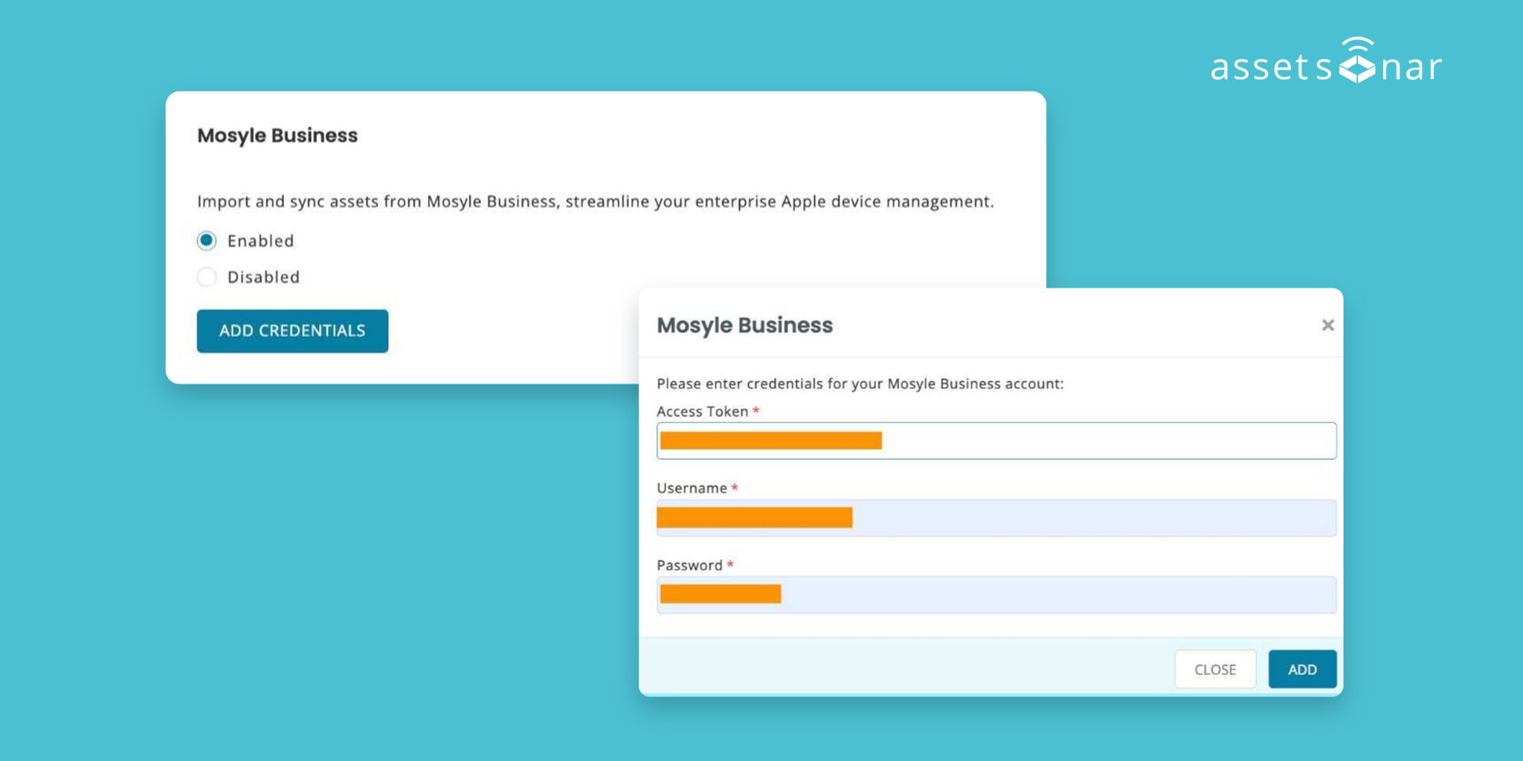The width and height of the screenshot is (1523, 761).
Task: Click the Username field label
Action: tap(691, 488)
